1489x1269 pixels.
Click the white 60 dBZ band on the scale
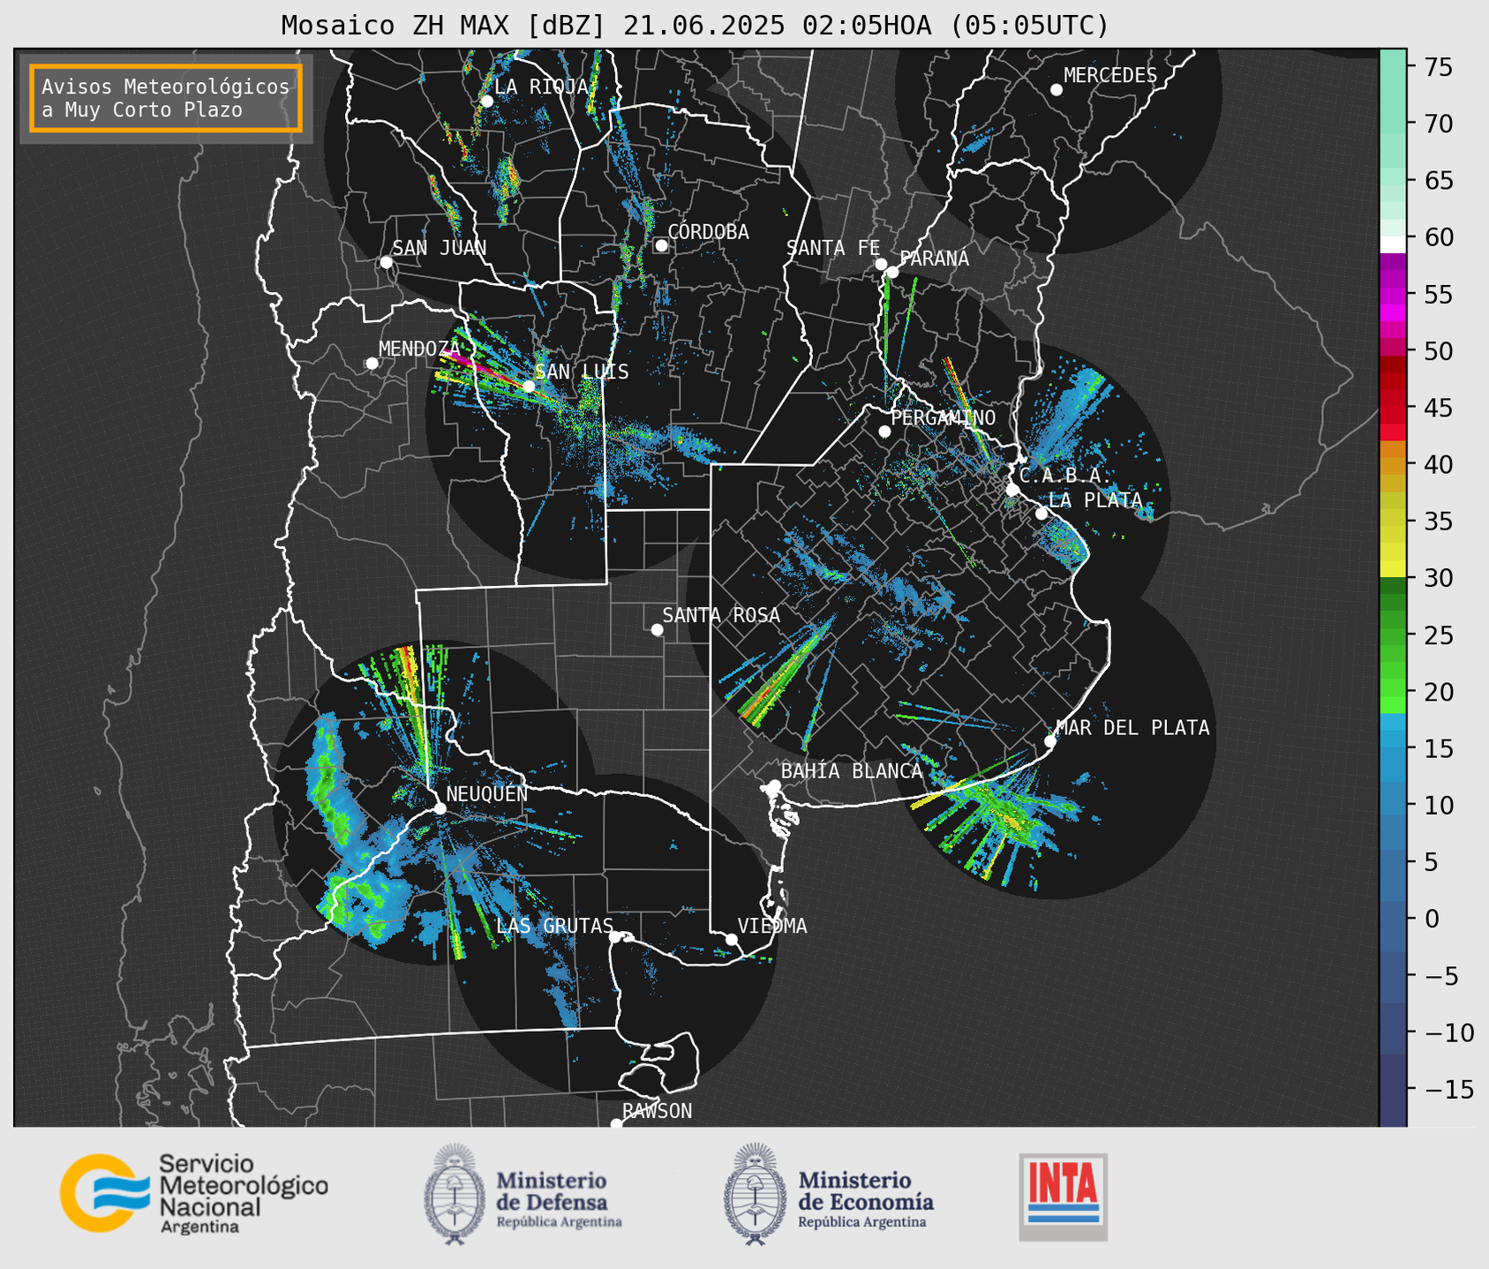pyautogui.click(x=1393, y=244)
